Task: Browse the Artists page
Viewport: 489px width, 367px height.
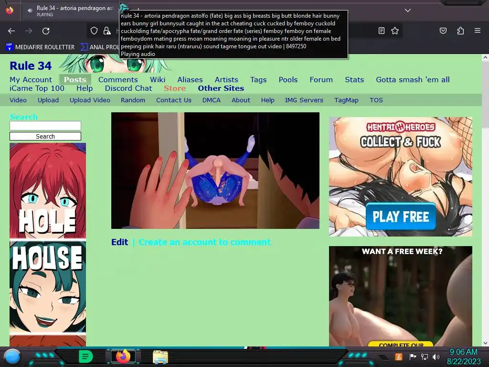Action: point(226,80)
